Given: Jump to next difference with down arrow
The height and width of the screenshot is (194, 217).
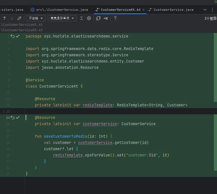Looking at the screenshot, I should (12, 18).
